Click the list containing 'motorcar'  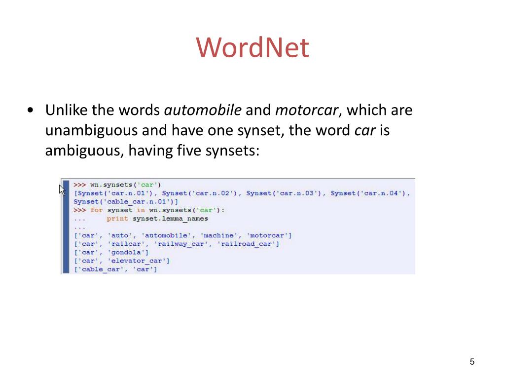(182, 235)
